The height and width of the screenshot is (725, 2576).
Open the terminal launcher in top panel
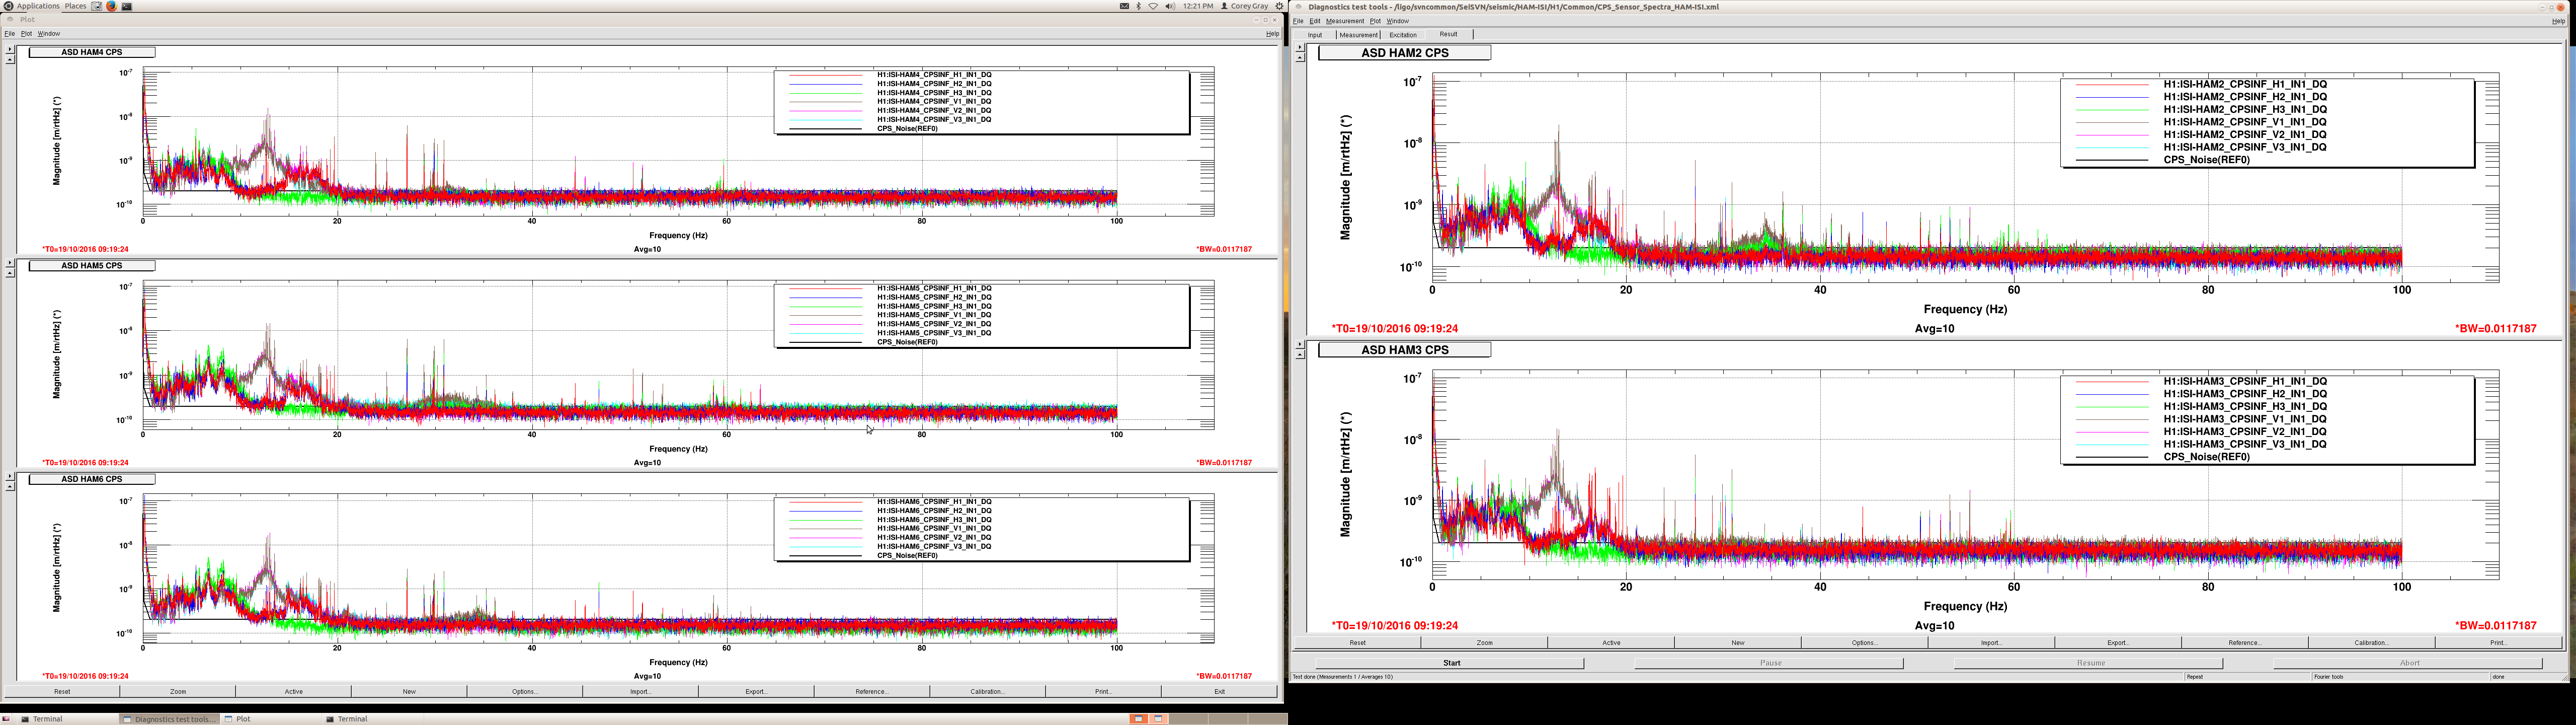(127, 6)
